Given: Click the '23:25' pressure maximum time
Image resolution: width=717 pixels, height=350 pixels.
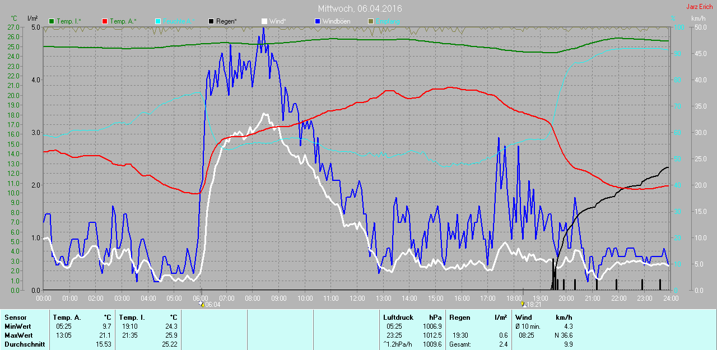Looking at the screenshot, I should pos(394,335).
